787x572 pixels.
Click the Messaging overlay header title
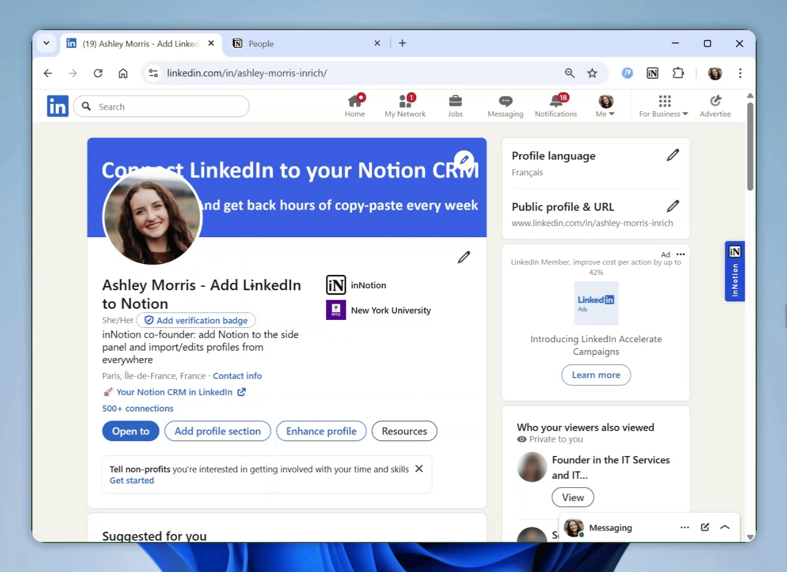610,528
